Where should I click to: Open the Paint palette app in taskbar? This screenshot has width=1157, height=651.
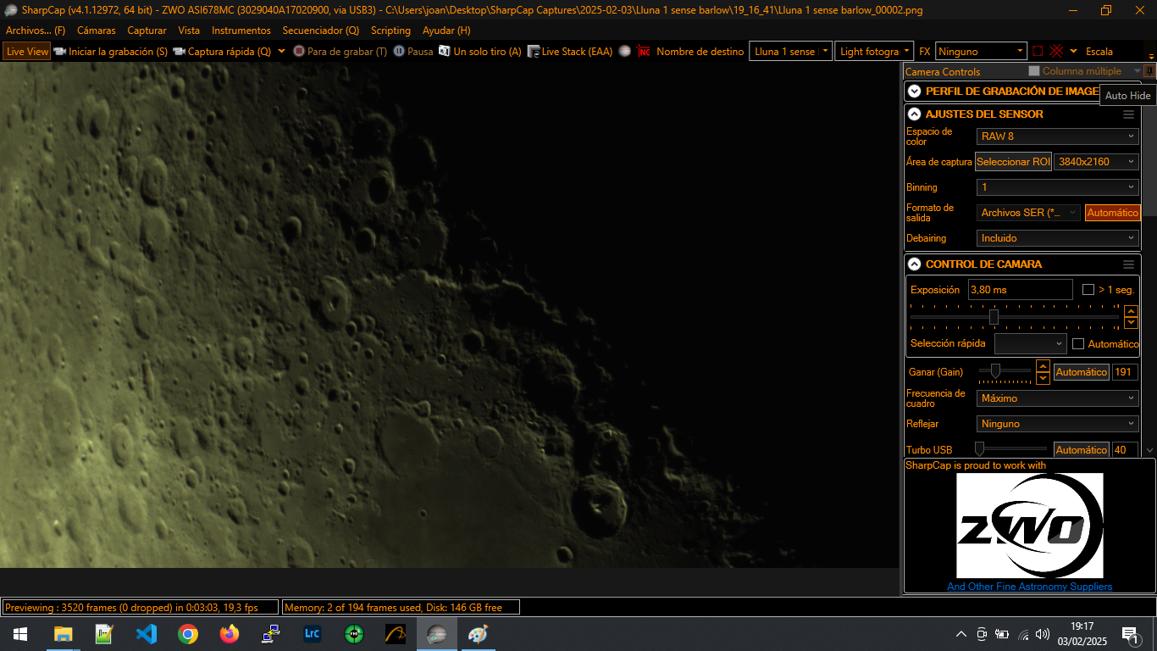pyautogui.click(x=479, y=634)
